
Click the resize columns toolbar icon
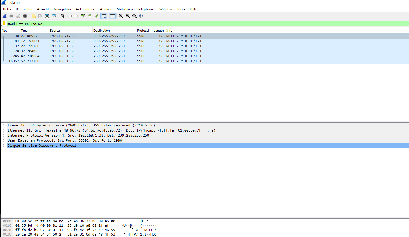(x=141, y=16)
